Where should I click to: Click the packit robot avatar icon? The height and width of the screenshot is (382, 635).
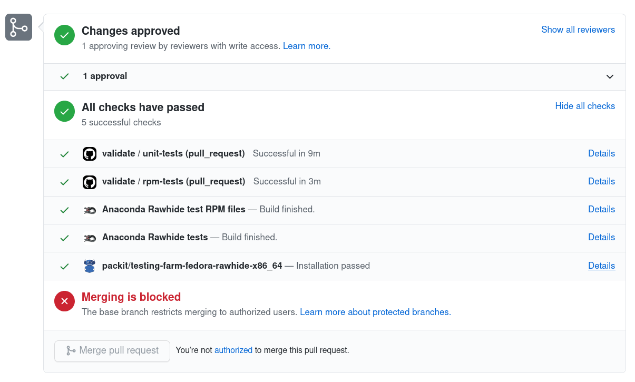point(90,266)
